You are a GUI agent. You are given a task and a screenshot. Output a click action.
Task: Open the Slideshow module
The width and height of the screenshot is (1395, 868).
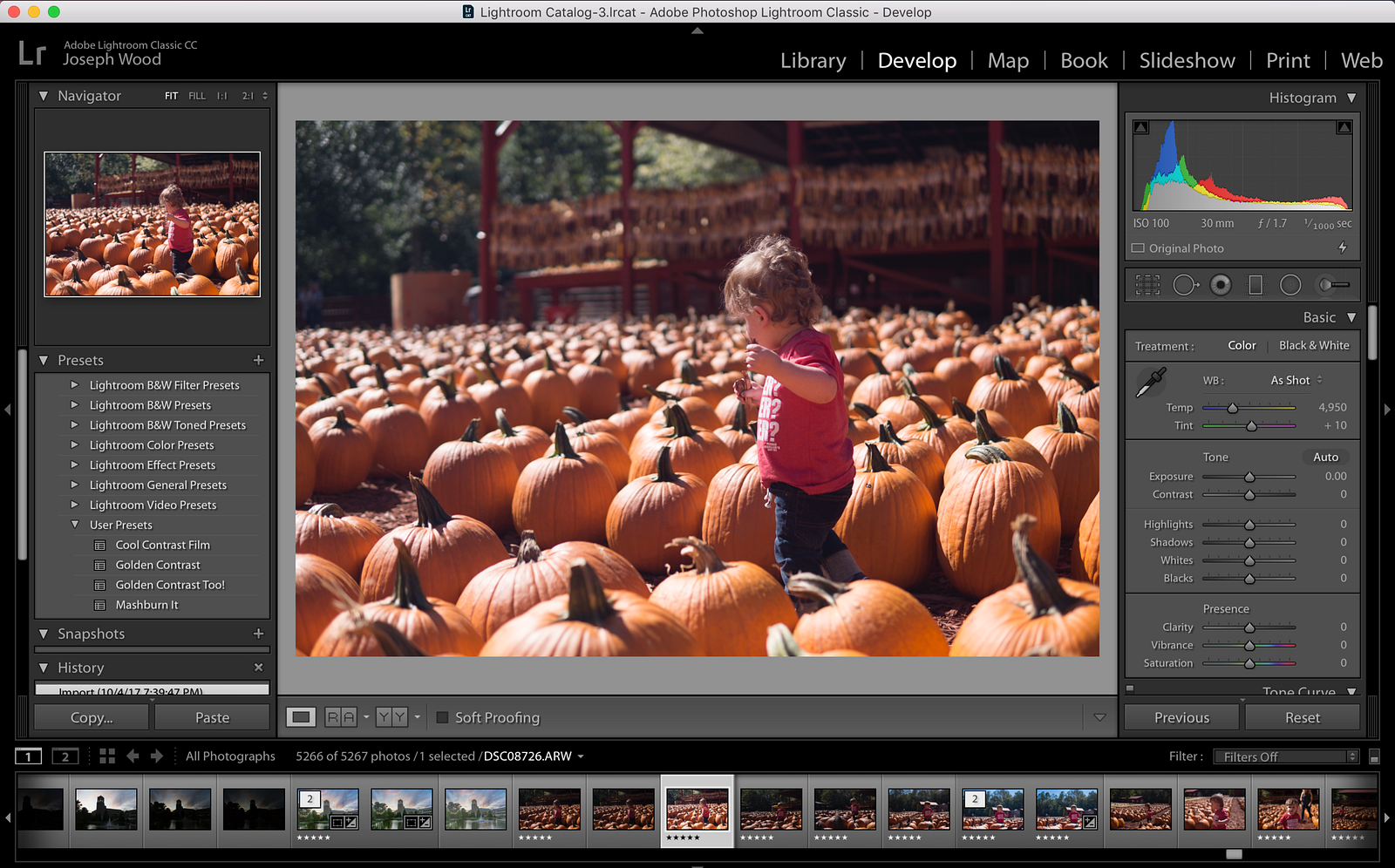pyautogui.click(x=1187, y=60)
